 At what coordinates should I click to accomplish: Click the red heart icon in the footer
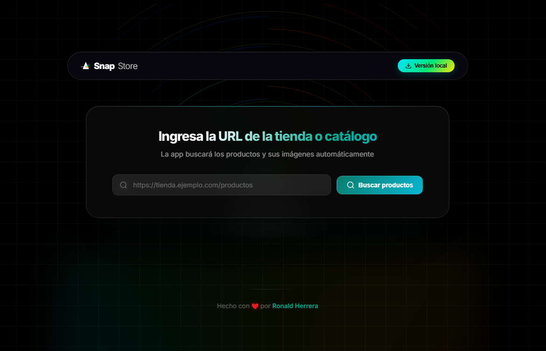click(255, 306)
